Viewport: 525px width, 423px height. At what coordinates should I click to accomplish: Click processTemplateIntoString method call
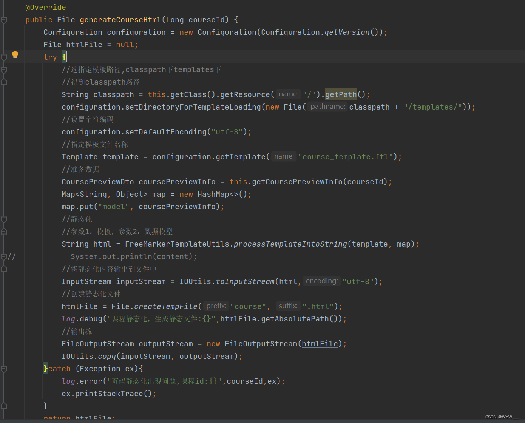click(x=290, y=244)
